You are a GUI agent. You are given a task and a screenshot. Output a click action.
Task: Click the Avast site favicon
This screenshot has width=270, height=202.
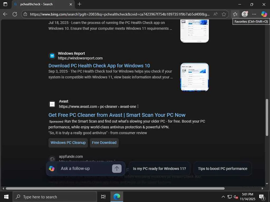(52, 104)
